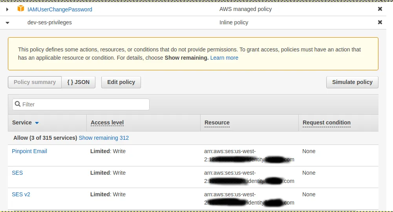Click the magnifier icon in Filter box
The height and width of the screenshot is (212, 393).
18,104
